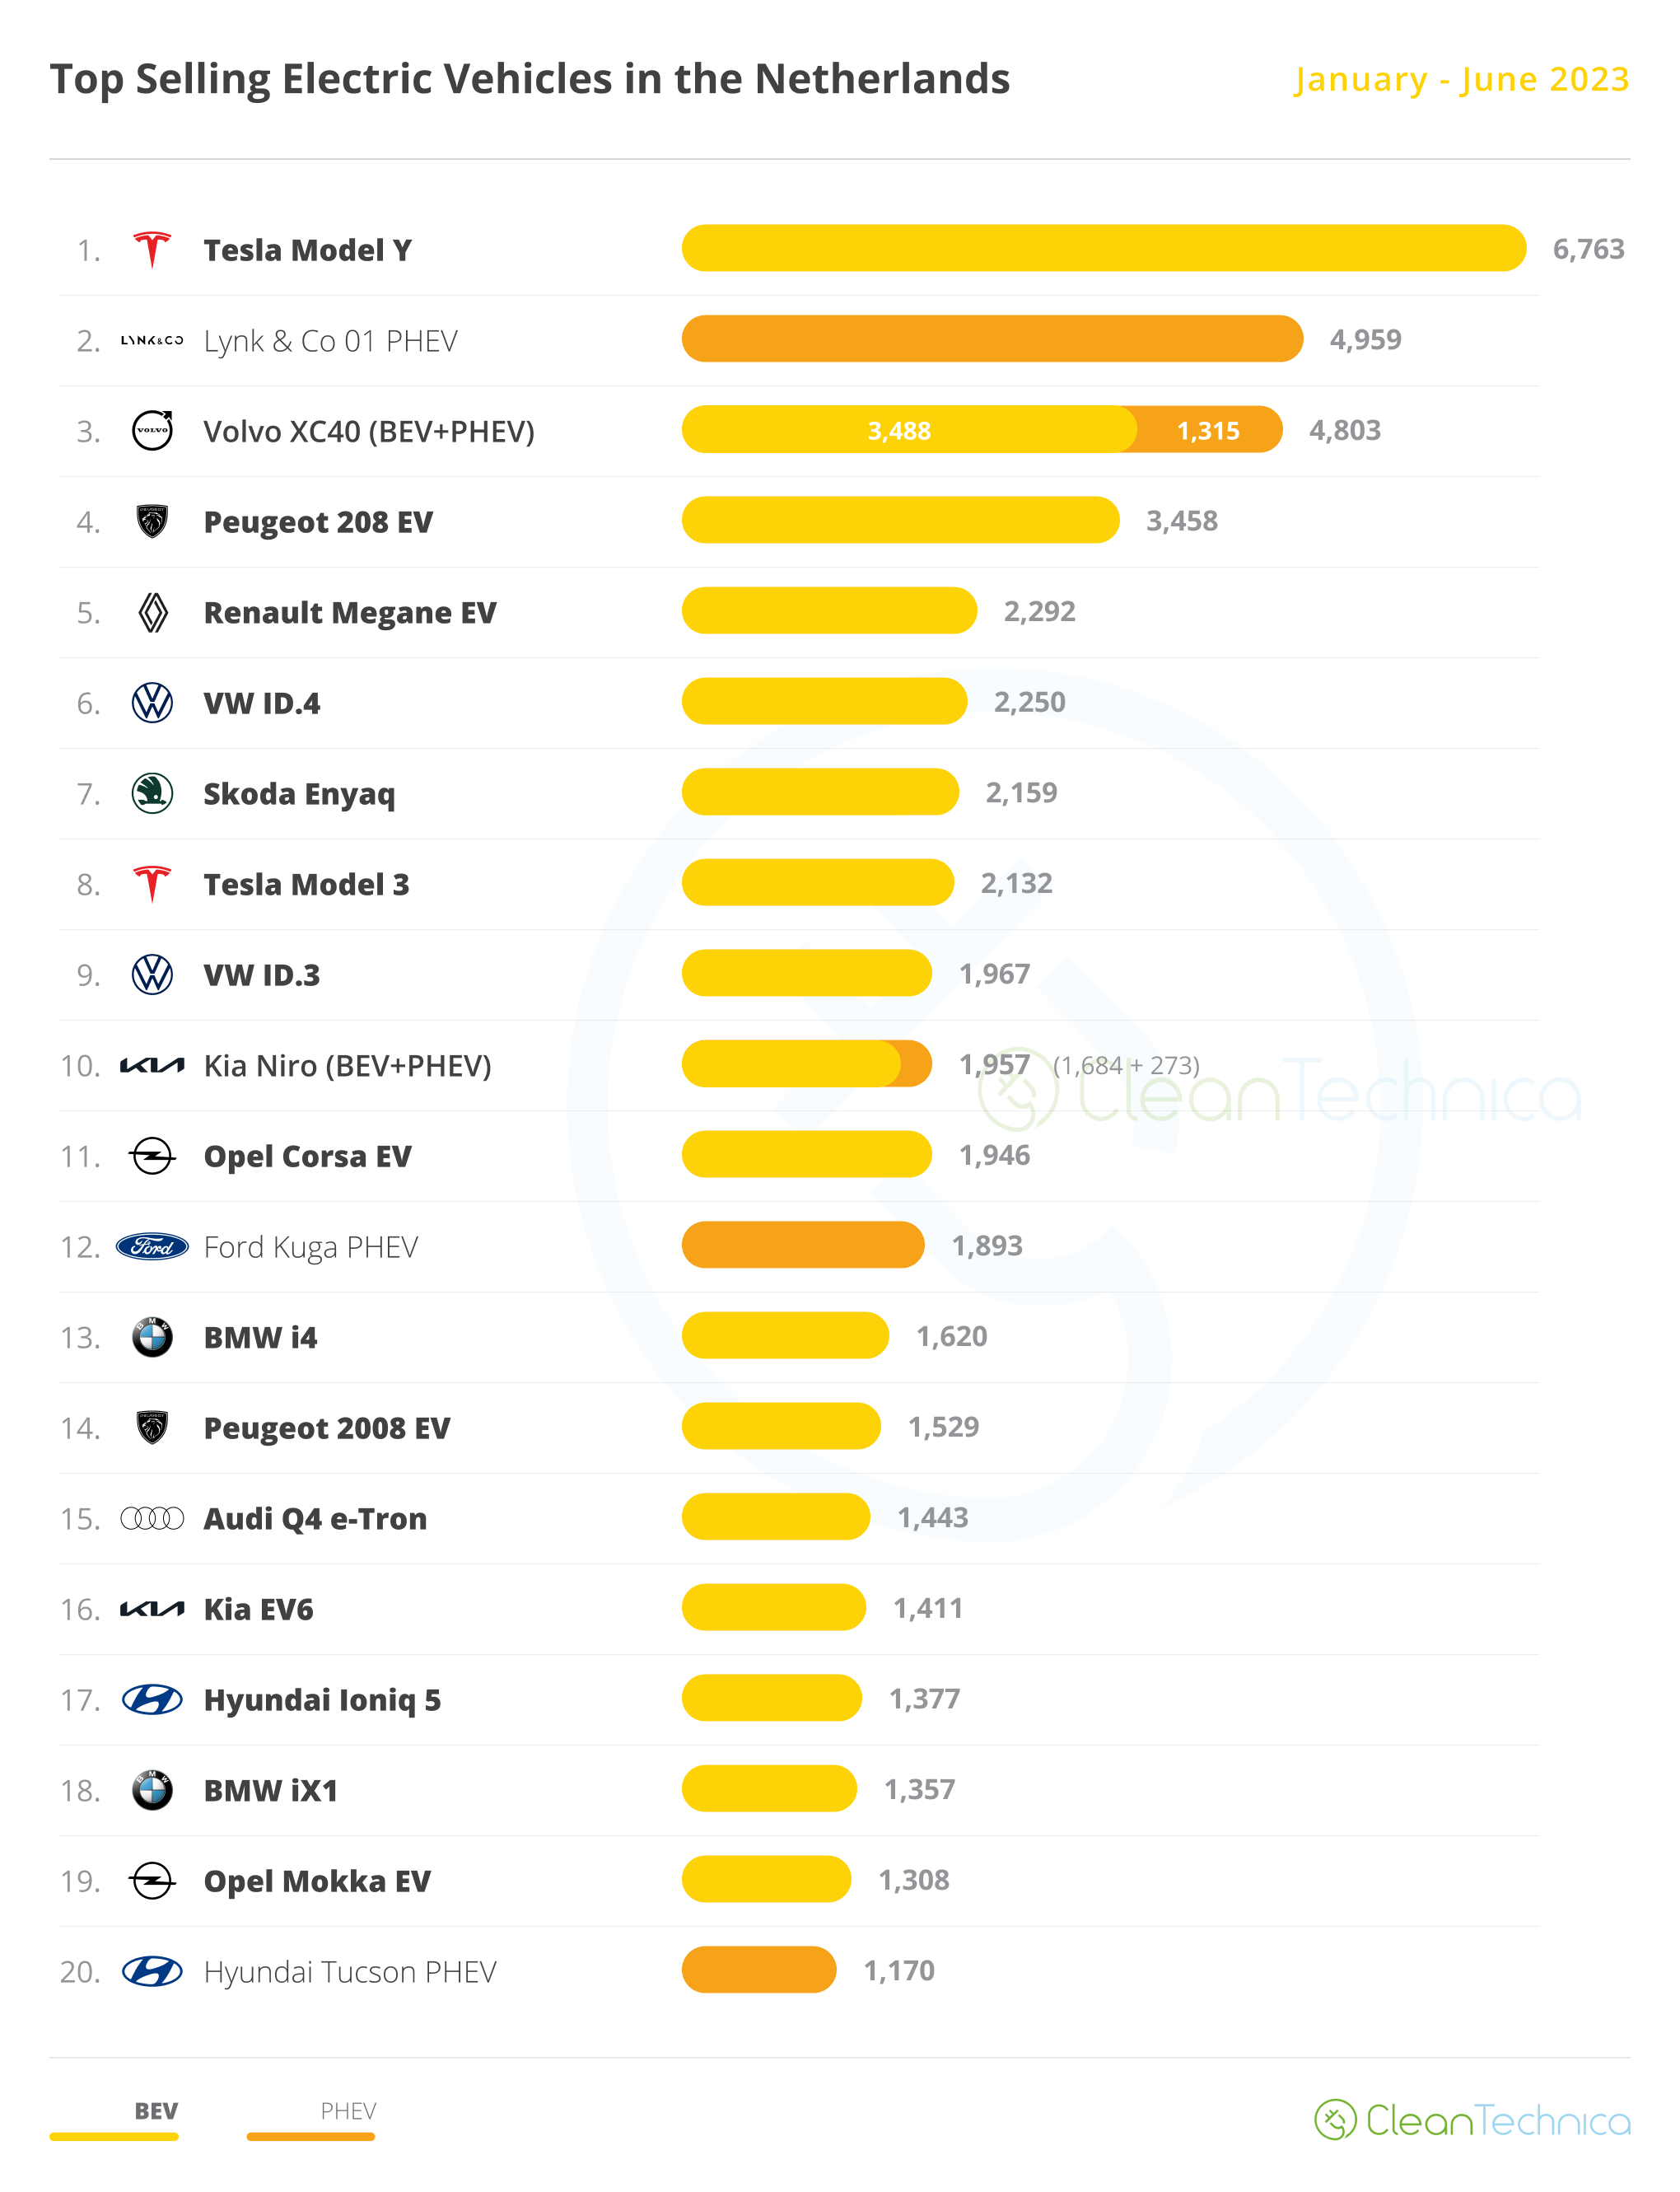Select the PHEV legend item
The image size is (1680, 2192).
[348, 2110]
